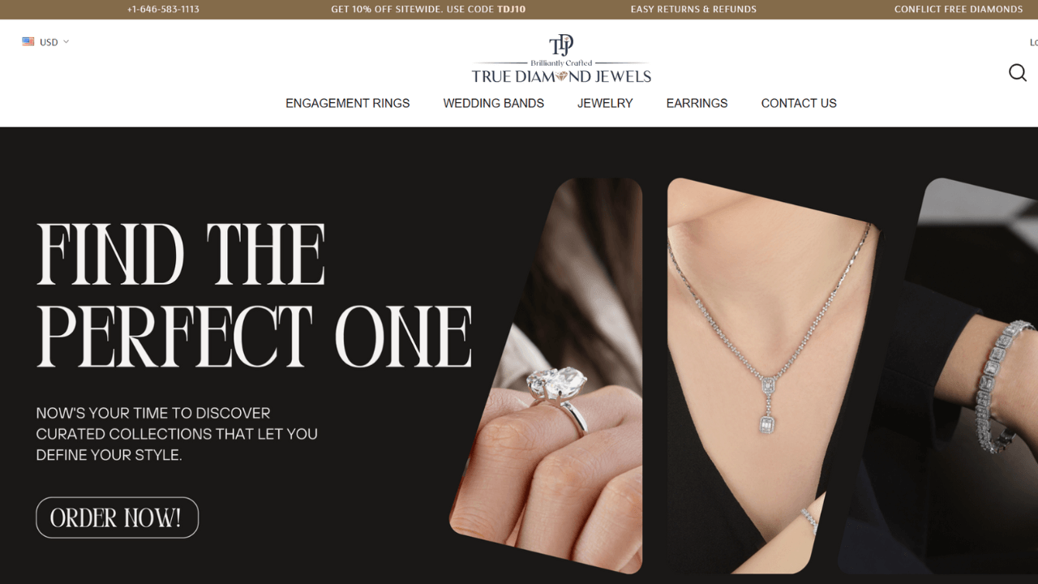Screen dimensions: 1038x584
Task: Click the Conflict Free Diamonds announcement
Action: point(959,10)
